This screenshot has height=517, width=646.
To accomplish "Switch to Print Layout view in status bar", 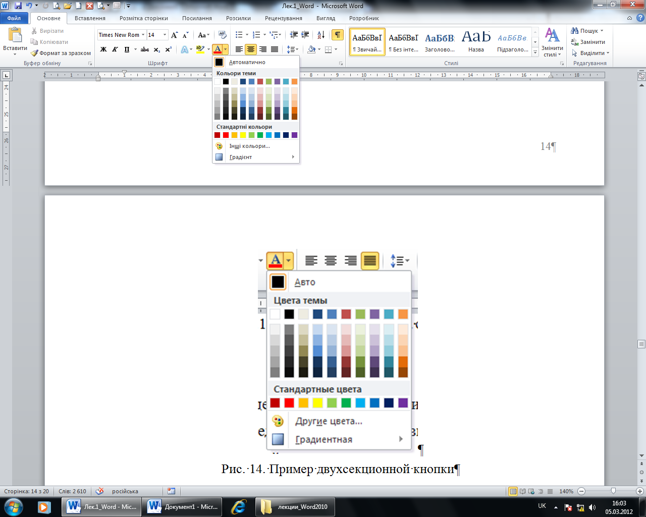I will click(x=513, y=491).
